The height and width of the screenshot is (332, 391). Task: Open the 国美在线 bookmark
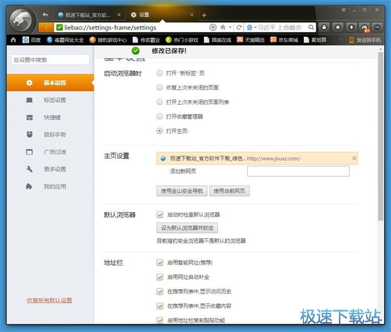pyautogui.click(x=217, y=40)
